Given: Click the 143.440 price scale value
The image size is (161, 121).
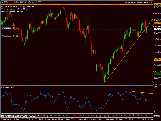Looking at the screenshot, I should (157, 26).
